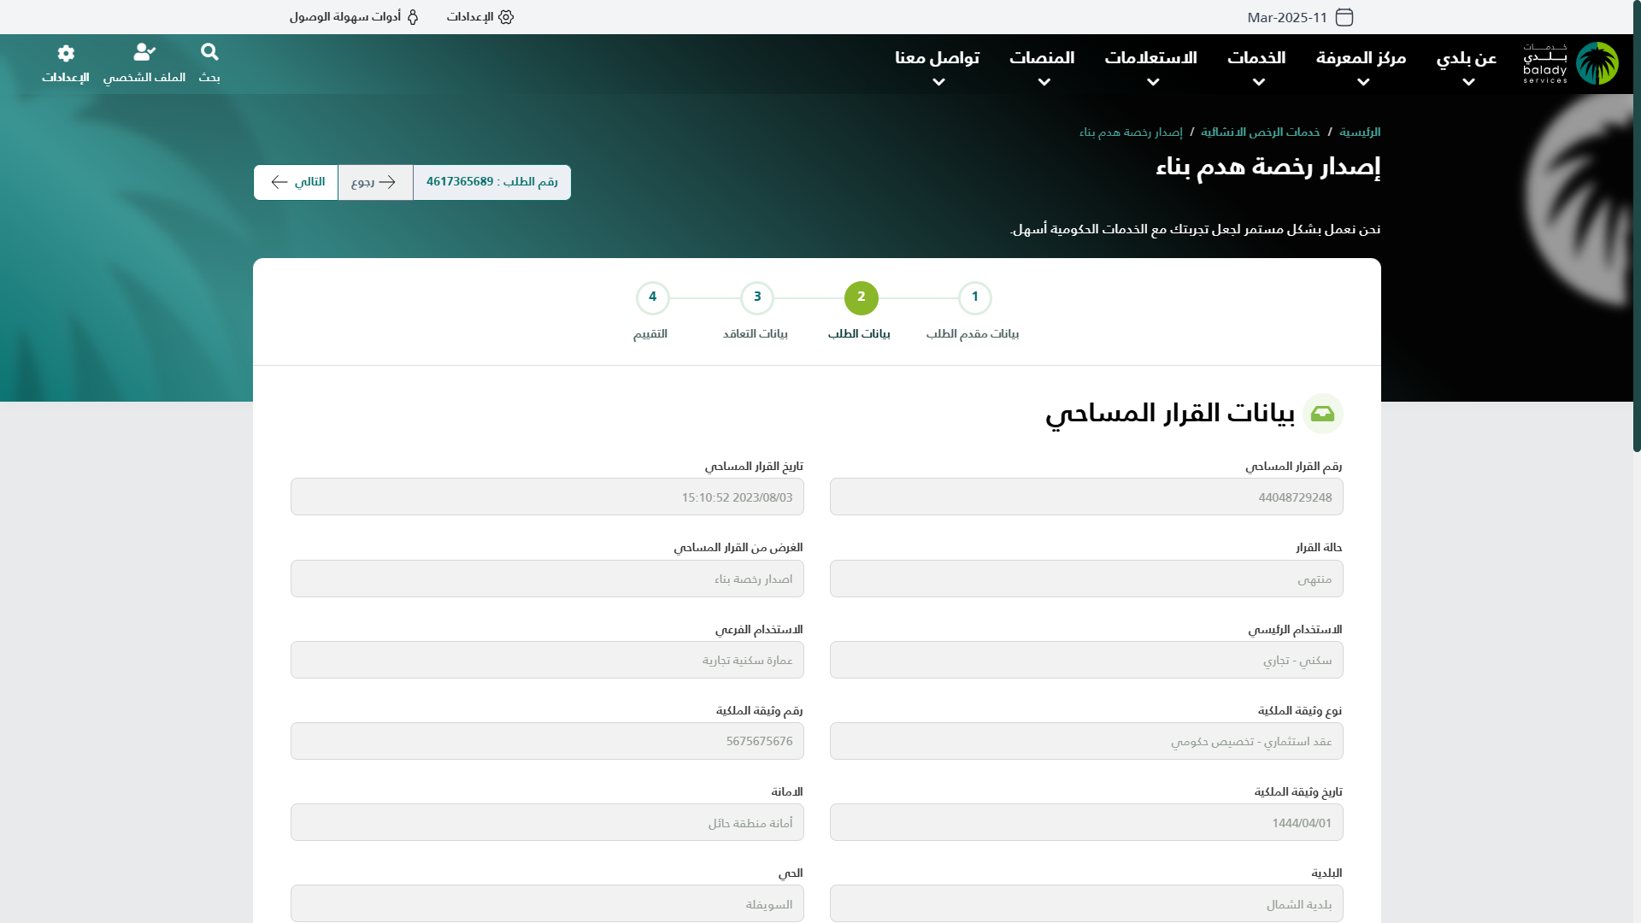
Task: Click the رجوع back button
Action: [x=375, y=182]
